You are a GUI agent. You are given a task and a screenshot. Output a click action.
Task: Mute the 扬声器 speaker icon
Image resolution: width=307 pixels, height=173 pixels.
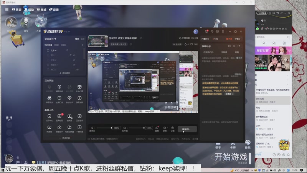(124, 128)
